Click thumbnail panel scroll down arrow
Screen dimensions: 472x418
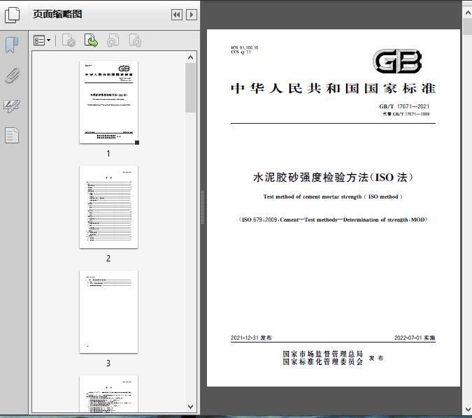190,407
